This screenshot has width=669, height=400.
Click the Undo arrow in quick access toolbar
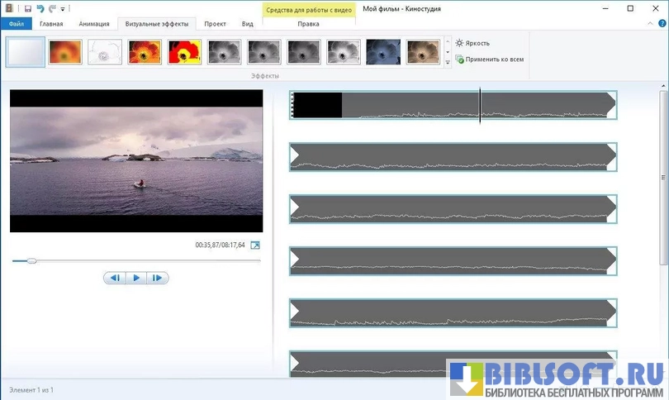(40, 8)
